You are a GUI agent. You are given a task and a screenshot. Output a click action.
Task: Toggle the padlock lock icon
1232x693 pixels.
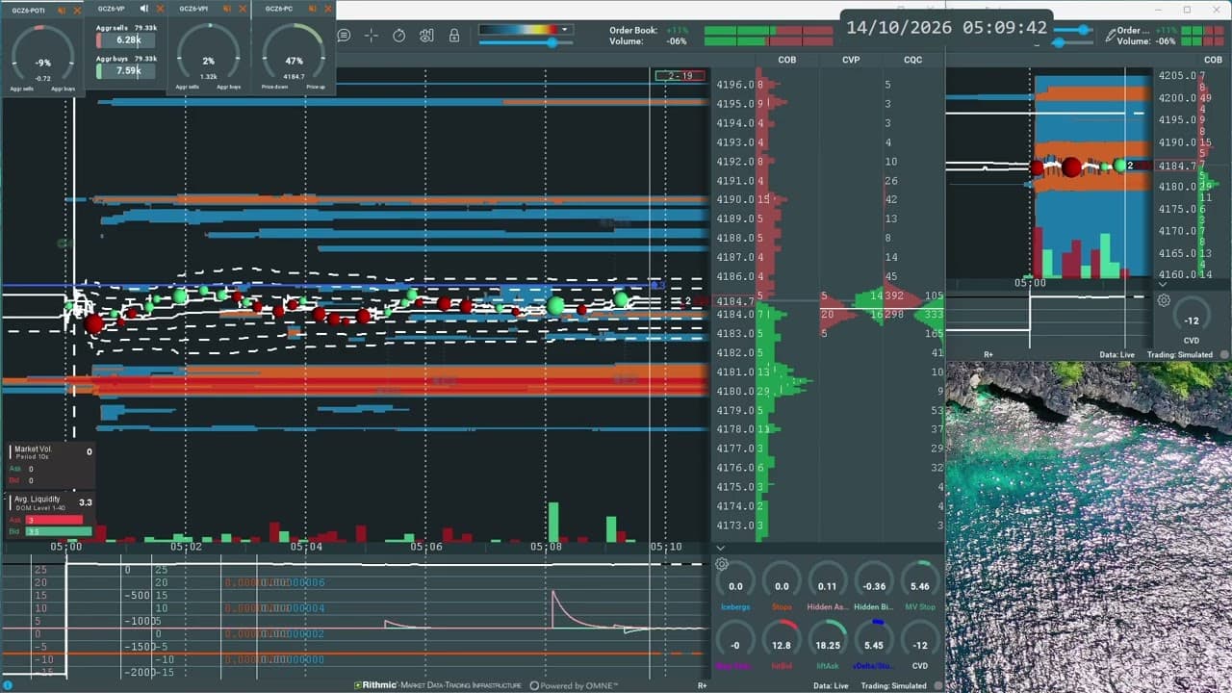453,36
